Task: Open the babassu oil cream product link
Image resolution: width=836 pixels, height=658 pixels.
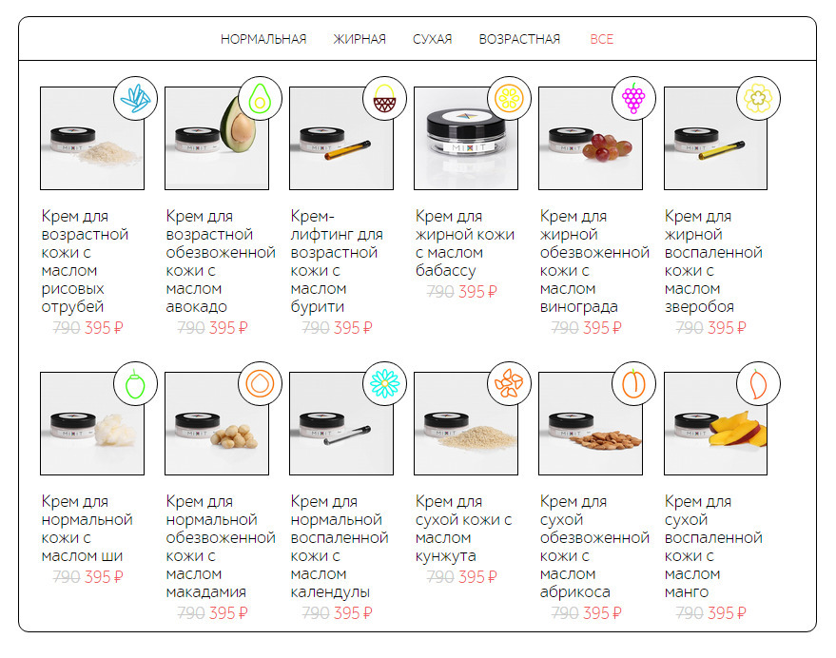Action: pos(465,243)
